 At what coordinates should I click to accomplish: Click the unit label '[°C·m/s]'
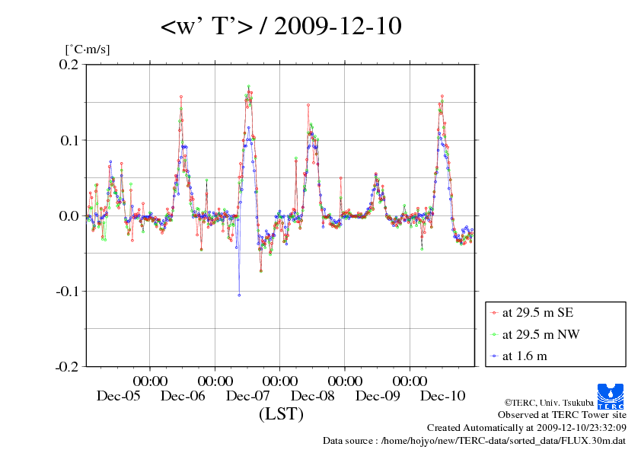pos(88,49)
